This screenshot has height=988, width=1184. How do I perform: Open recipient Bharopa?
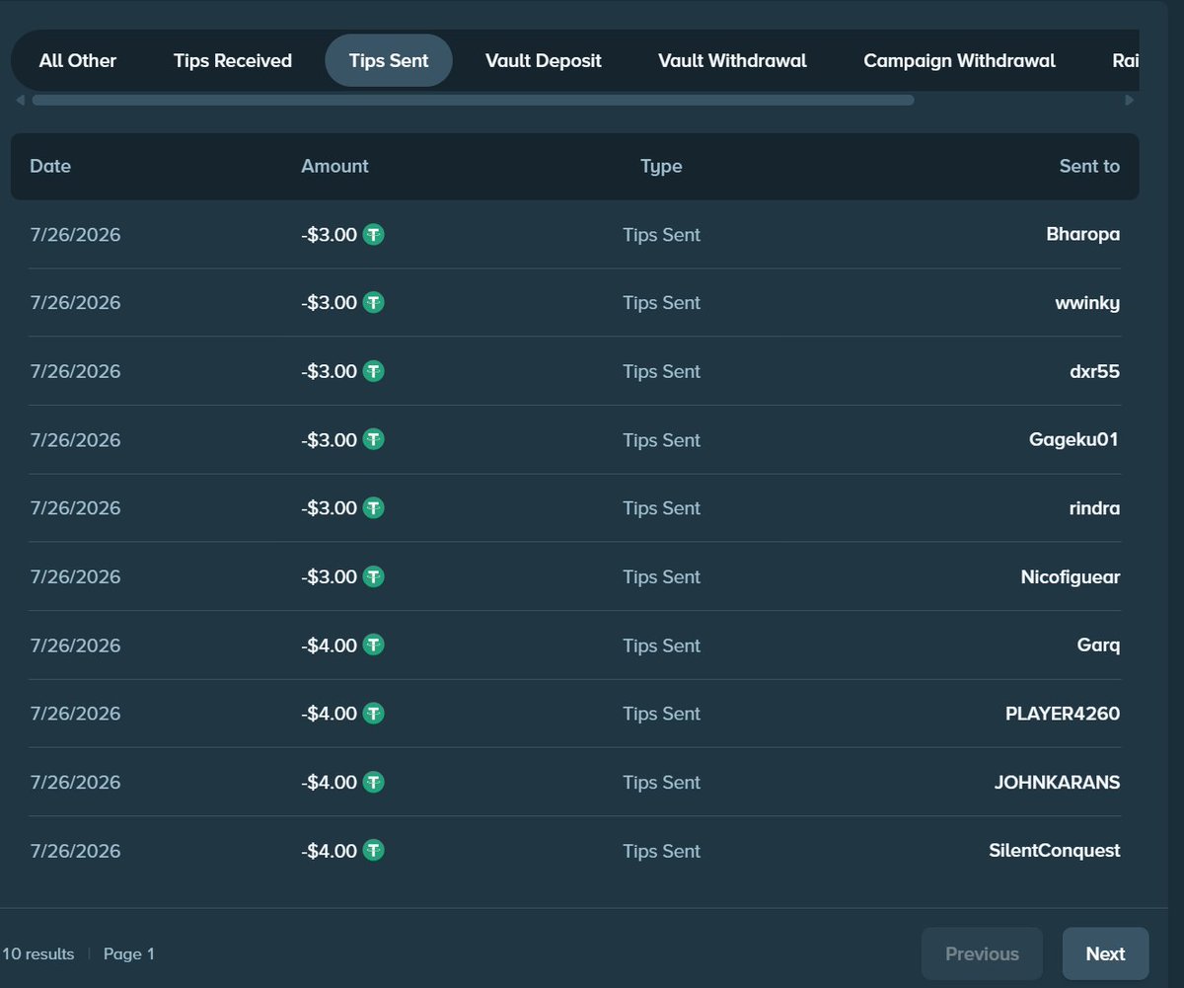click(x=1083, y=235)
